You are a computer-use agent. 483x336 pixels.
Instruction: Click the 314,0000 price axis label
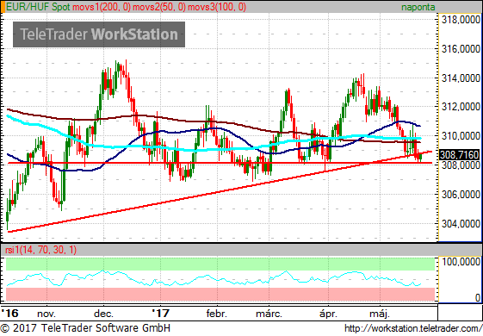tap(461, 78)
